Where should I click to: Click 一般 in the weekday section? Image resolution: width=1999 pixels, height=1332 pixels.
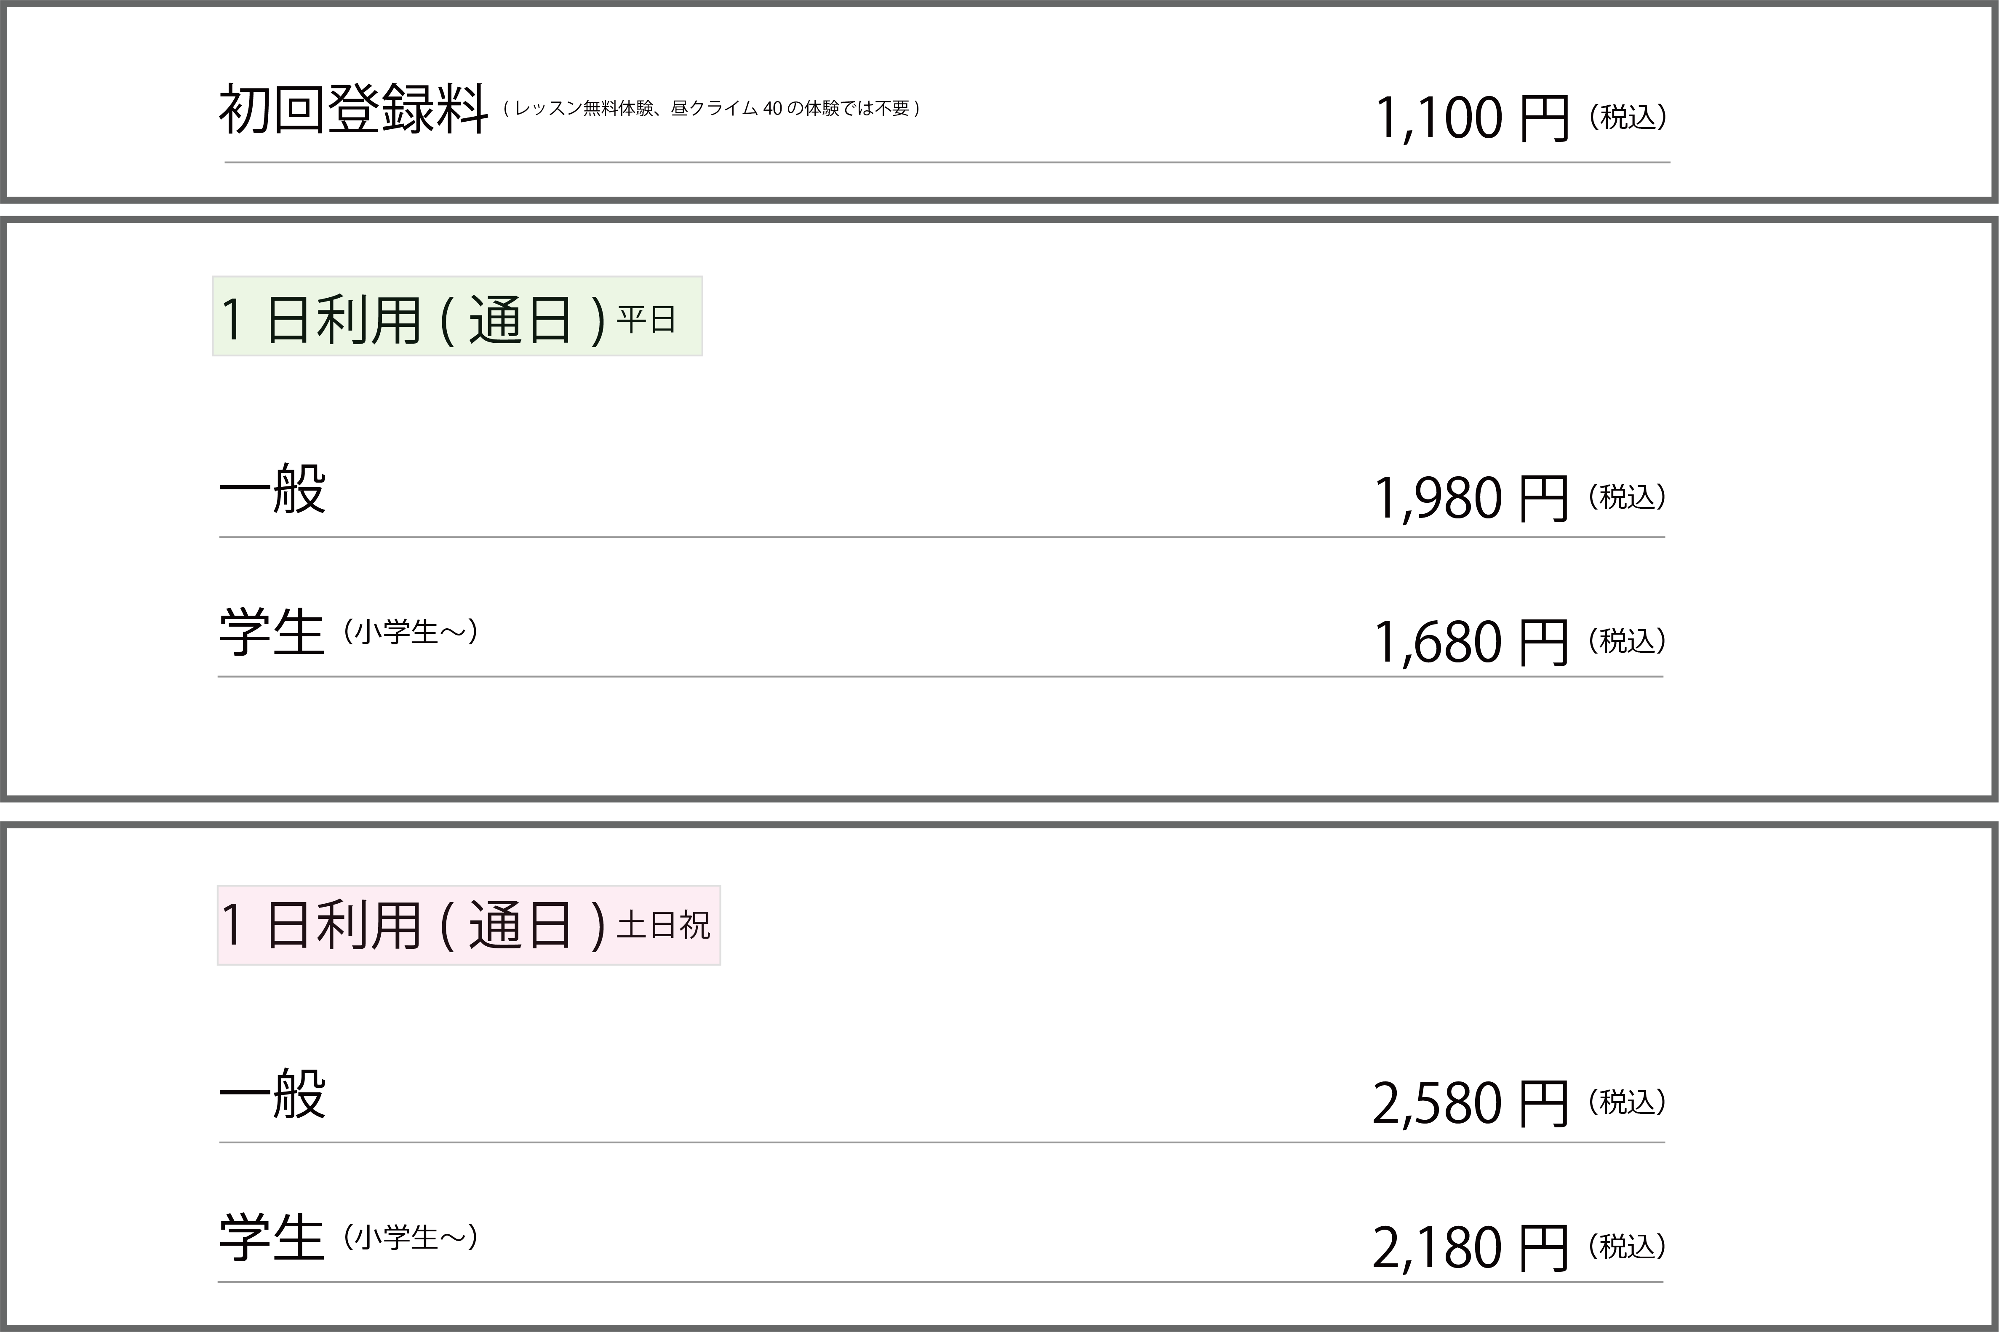point(272,489)
